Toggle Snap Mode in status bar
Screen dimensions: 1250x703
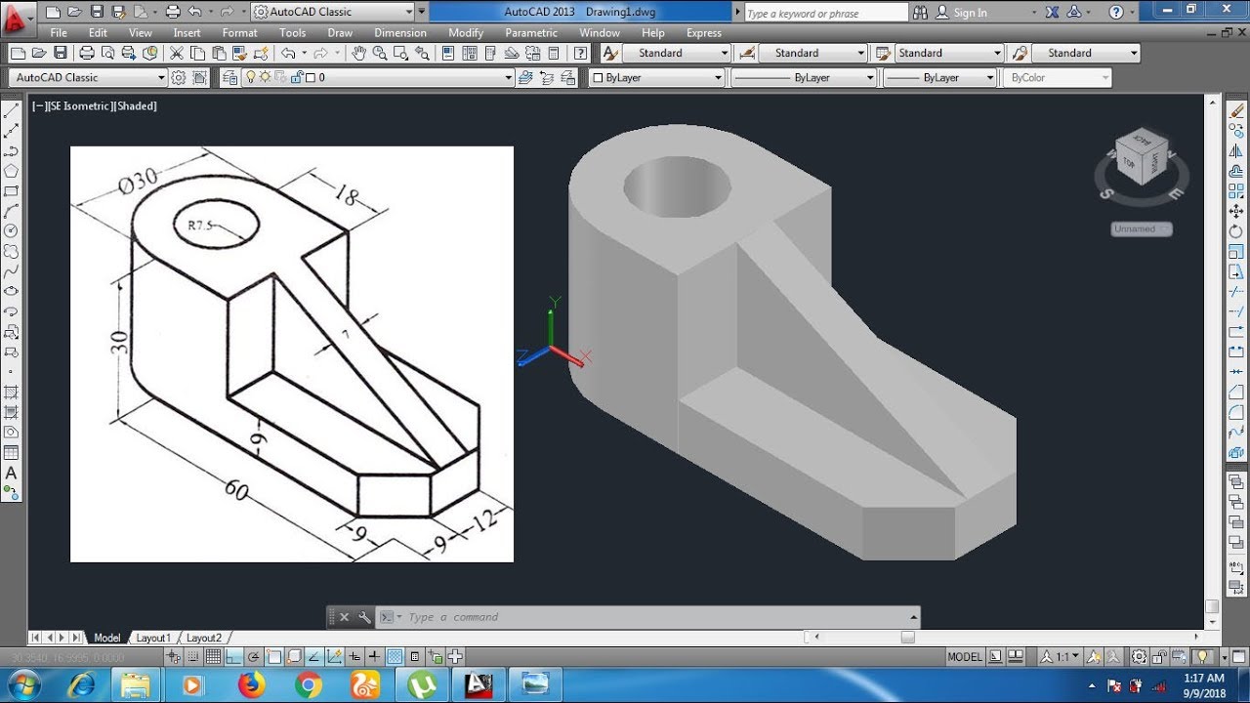[194, 657]
